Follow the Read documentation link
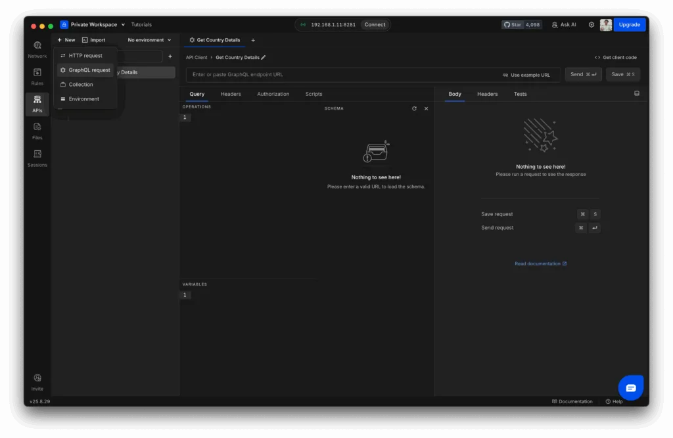The height and width of the screenshot is (438, 673). click(x=540, y=264)
